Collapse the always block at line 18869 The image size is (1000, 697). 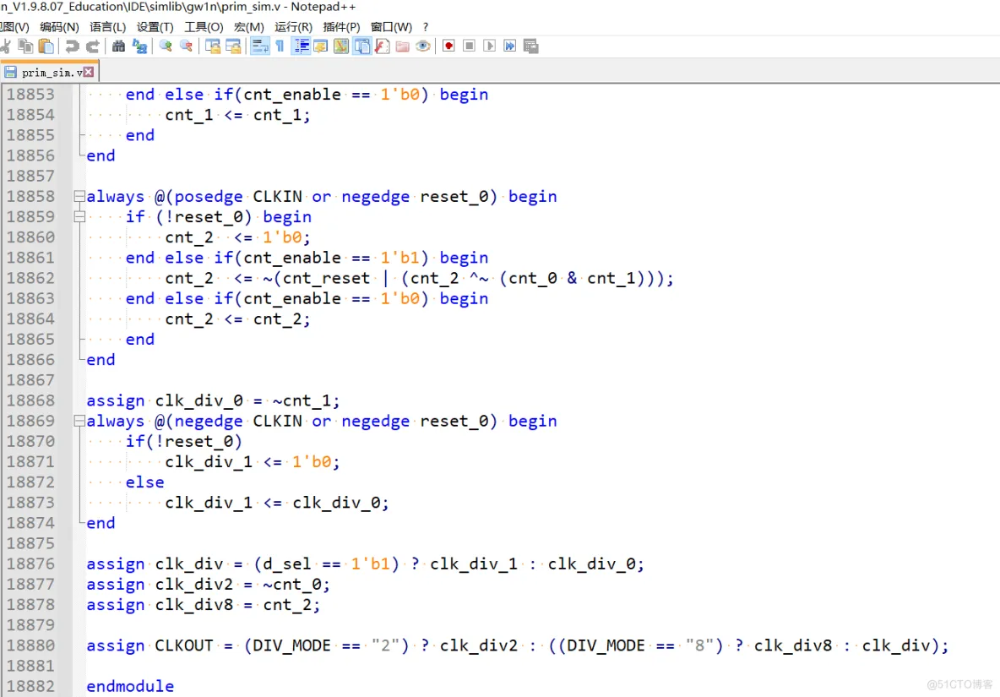point(79,421)
